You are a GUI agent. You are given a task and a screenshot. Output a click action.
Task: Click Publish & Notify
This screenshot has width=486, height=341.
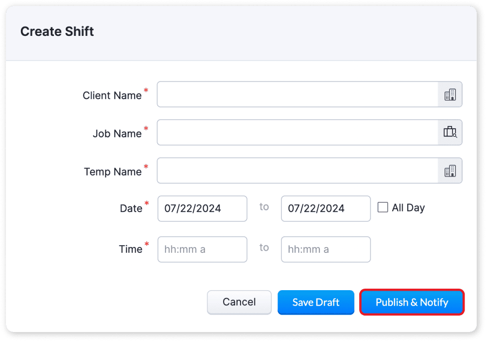[x=412, y=302]
